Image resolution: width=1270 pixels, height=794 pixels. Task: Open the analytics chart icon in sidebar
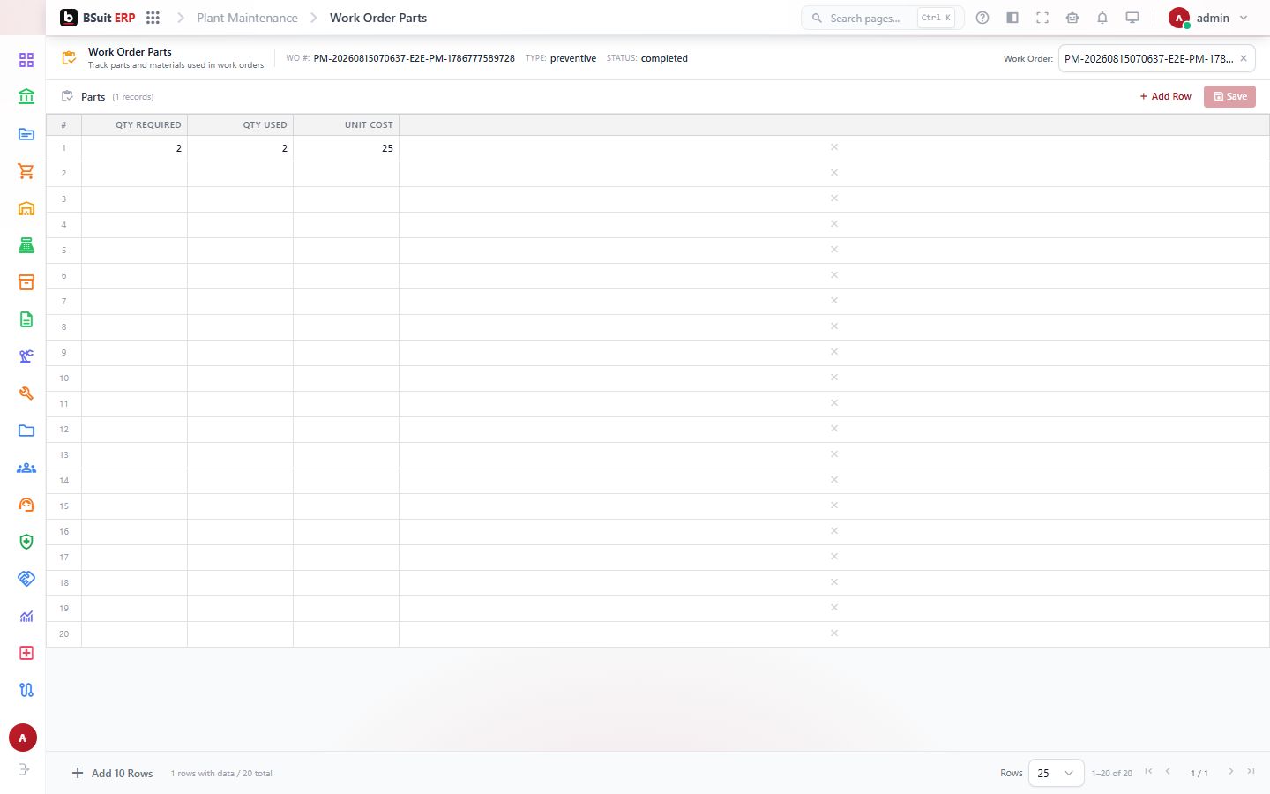tap(26, 616)
